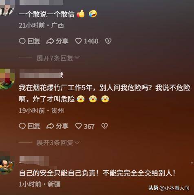
Task: Click reply bubble icon under Guizhou comment
Action: click(x=22, y=126)
